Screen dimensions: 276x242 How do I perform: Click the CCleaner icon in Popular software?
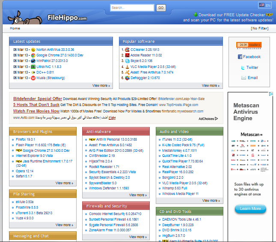(127, 50)
